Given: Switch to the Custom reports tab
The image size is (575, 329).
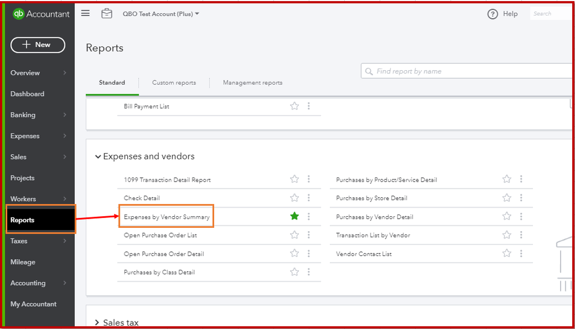Looking at the screenshot, I should tap(174, 83).
